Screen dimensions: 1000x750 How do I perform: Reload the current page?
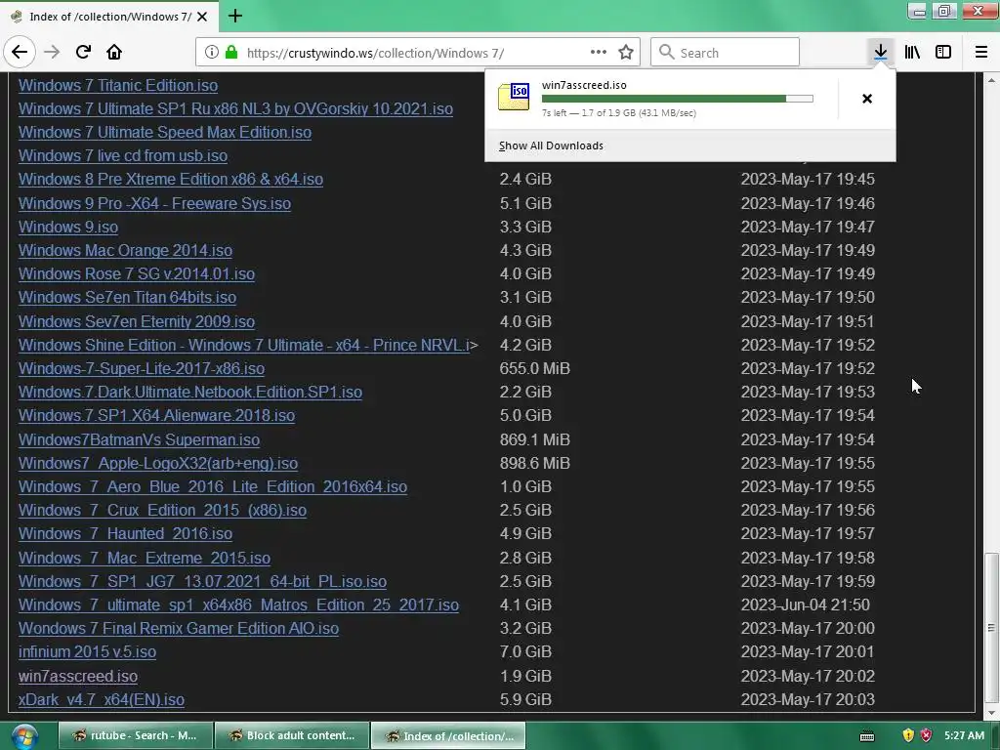click(83, 52)
